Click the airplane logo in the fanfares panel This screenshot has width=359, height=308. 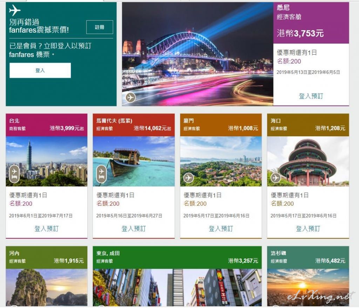[x=15, y=10]
